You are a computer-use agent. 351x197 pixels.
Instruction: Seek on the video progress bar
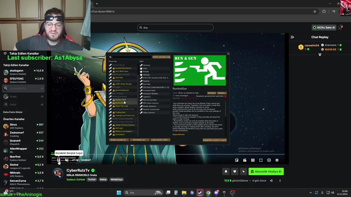pyautogui.click(x=168, y=154)
